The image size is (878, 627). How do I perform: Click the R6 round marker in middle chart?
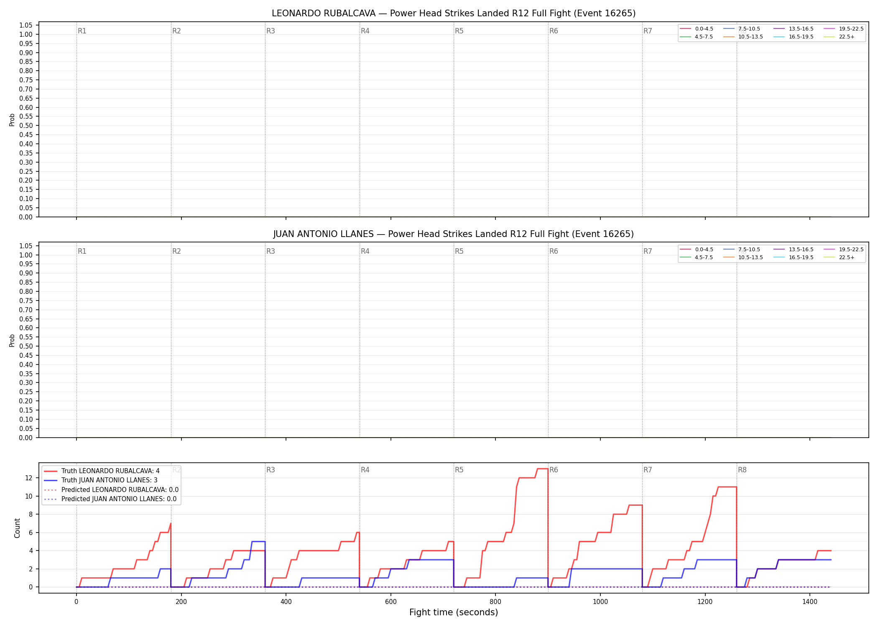tap(554, 251)
